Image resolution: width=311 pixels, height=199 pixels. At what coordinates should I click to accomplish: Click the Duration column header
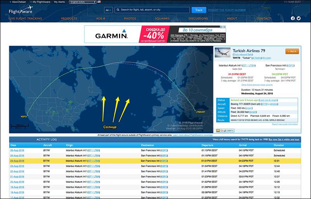(279, 145)
